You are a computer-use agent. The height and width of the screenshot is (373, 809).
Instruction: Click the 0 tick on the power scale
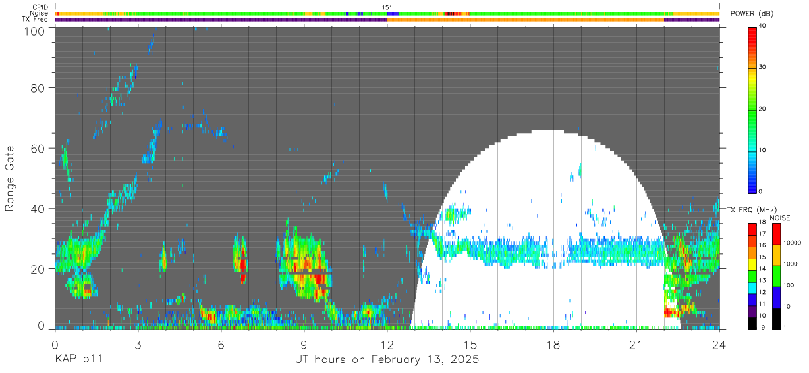point(762,191)
